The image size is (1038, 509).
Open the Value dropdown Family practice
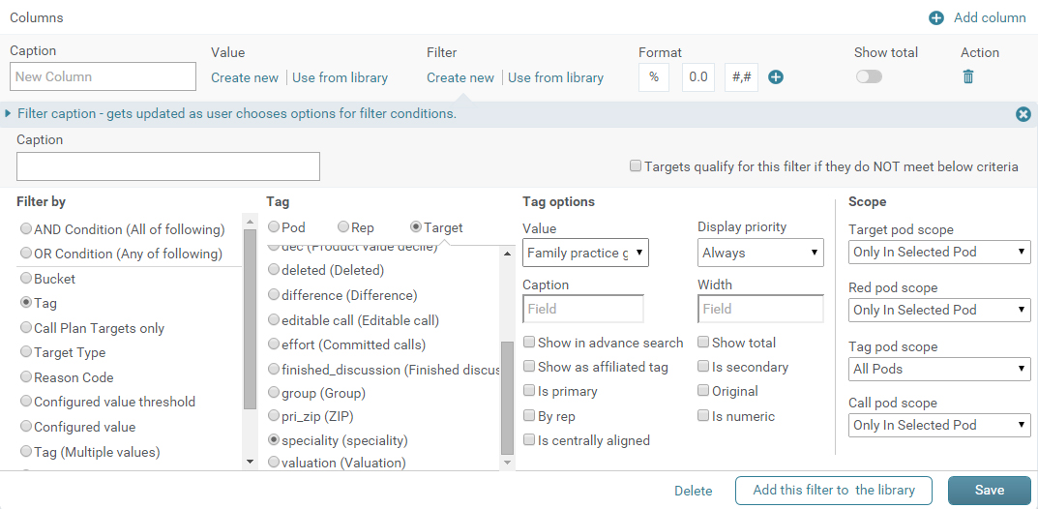click(x=585, y=254)
